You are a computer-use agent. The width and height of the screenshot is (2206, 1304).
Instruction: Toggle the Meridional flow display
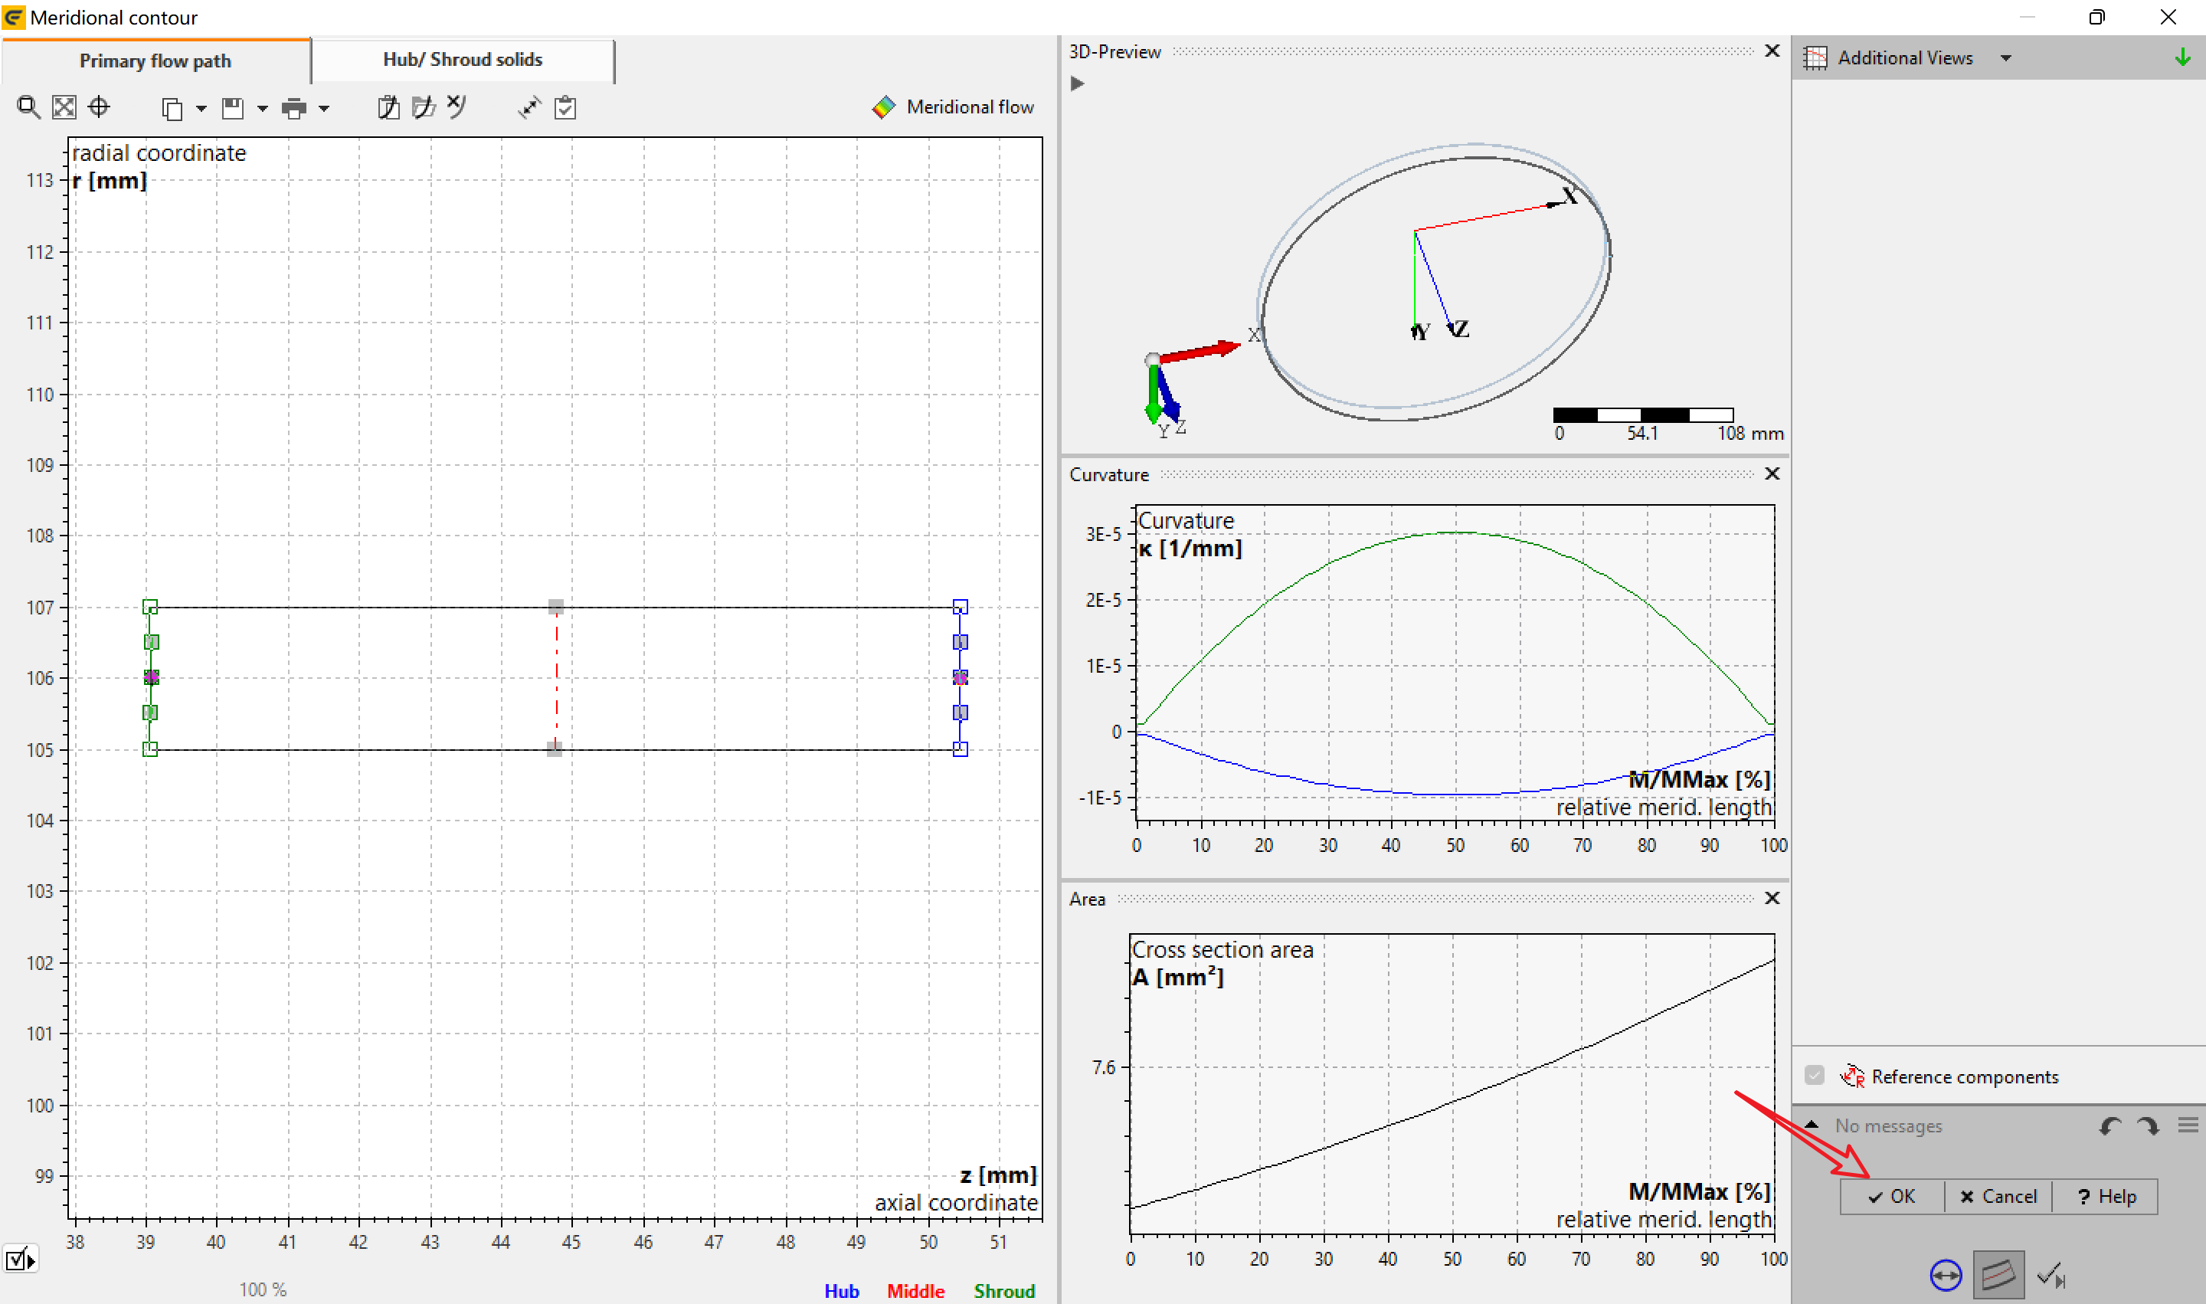pos(953,107)
